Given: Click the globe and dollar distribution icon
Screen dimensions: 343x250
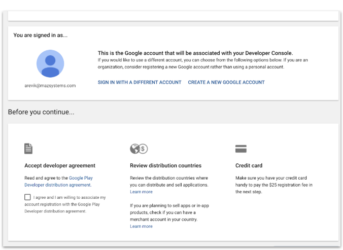Looking at the screenshot, I should coord(139,149).
